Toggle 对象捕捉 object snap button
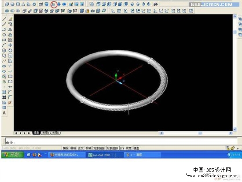242x182 pixels. 99,148
